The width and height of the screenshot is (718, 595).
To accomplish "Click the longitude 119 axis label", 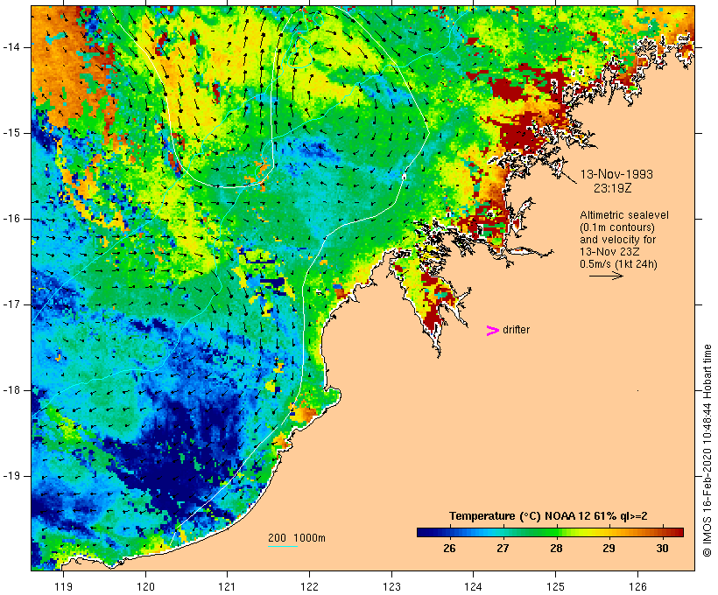I will point(63,587).
